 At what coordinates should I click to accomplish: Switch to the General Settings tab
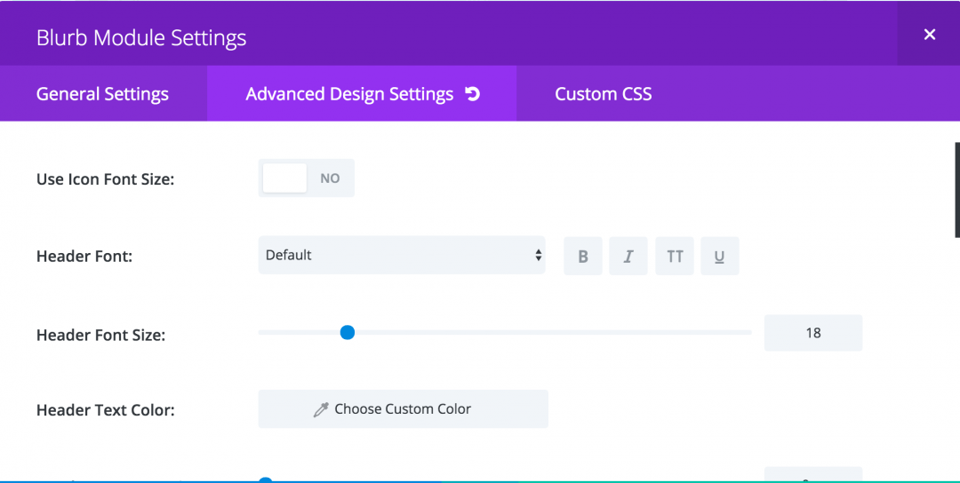[x=103, y=93]
